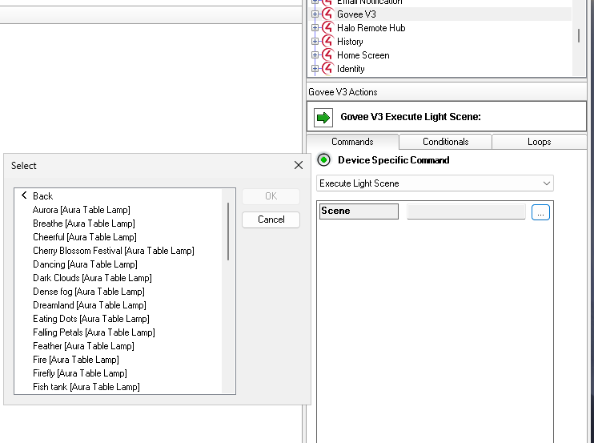The height and width of the screenshot is (443, 594).
Task: Close the Select dialog with X
Action: (x=299, y=166)
